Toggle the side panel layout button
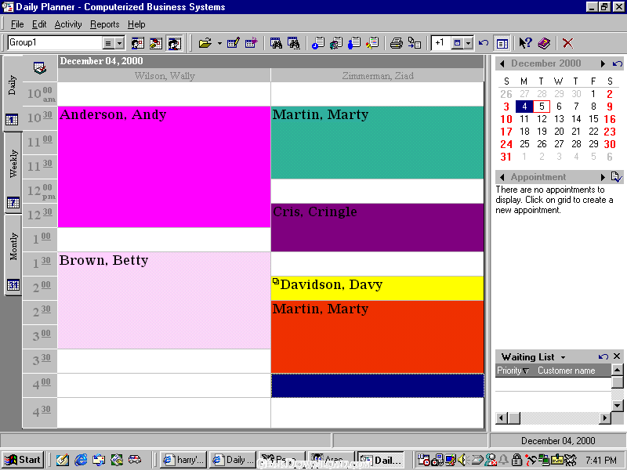This screenshot has width=627, height=470. tap(502, 43)
